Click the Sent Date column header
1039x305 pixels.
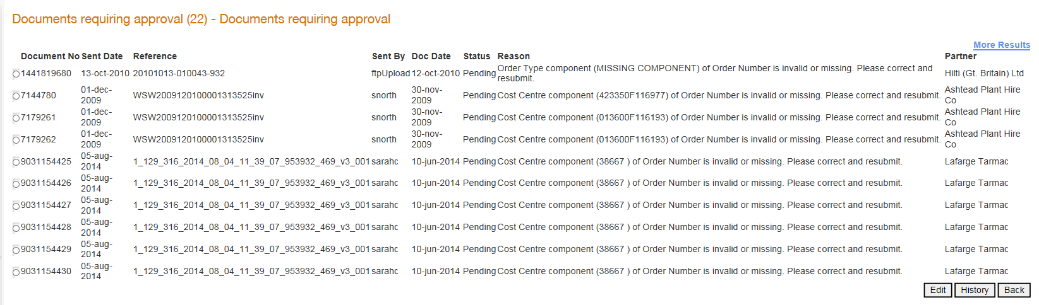point(102,56)
